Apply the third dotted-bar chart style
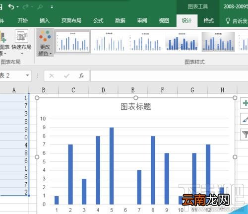The image size is (248, 214). 145,42
